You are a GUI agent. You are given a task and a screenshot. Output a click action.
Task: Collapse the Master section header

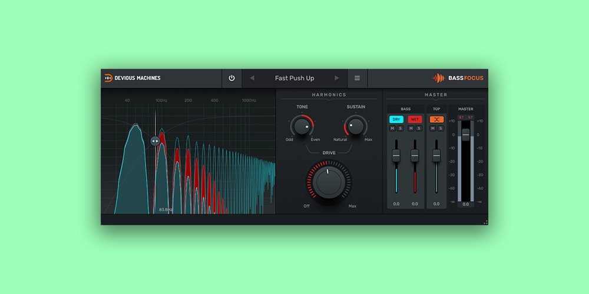coord(436,95)
